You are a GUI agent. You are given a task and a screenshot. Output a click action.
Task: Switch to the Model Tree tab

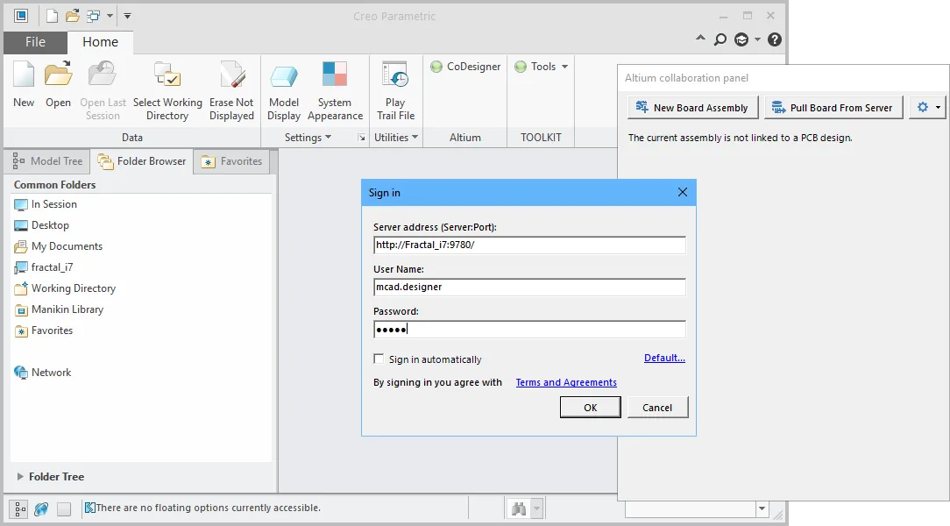click(48, 161)
